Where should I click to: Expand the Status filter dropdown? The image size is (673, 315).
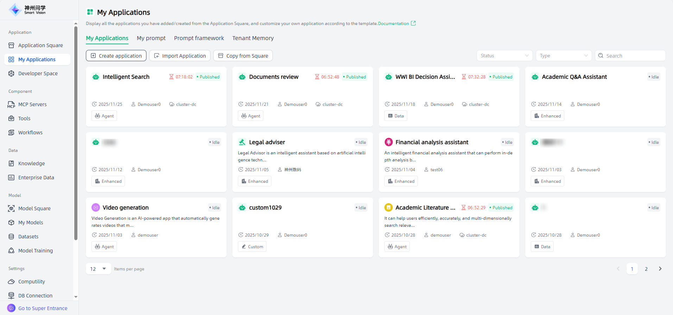504,56
